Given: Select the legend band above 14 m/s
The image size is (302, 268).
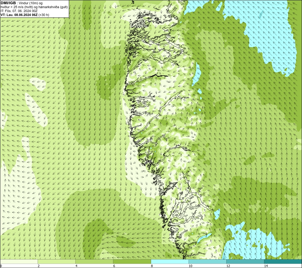Looking at the screenshot, I should point(283,261).
